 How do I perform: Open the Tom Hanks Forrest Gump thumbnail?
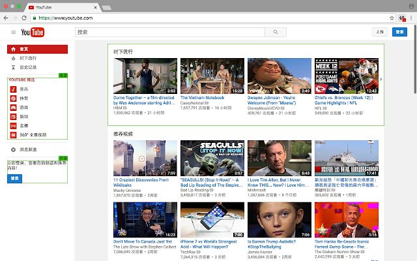347,220
